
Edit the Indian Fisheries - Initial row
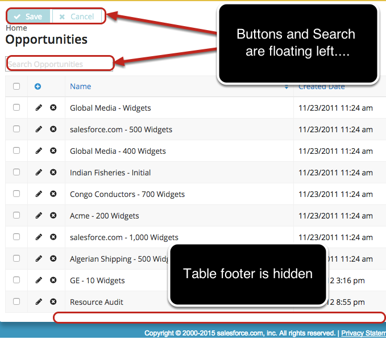[39, 173]
